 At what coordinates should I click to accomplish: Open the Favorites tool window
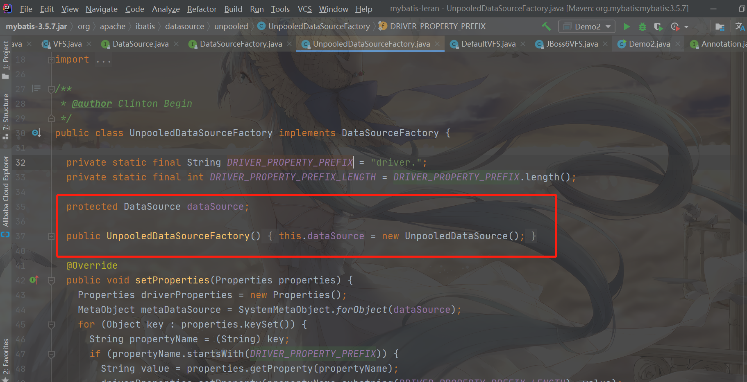[x=5, y=360]
